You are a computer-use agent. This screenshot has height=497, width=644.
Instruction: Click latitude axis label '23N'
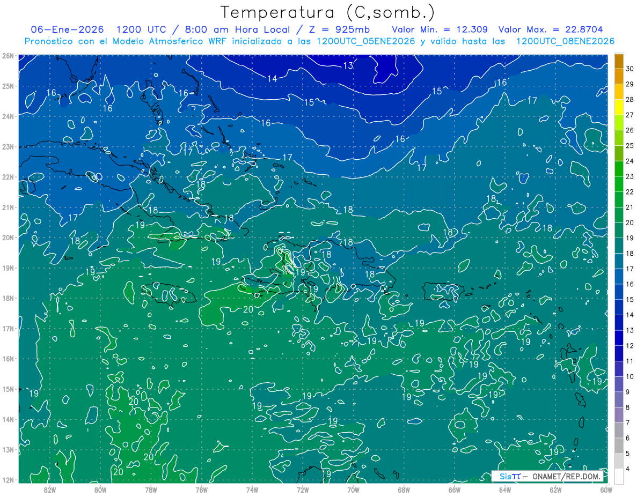tap(8, 146)
